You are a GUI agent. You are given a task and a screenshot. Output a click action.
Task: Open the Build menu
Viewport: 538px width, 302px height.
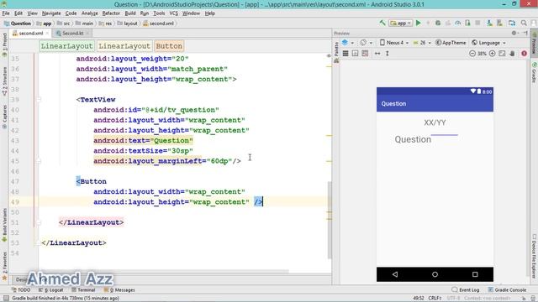(x=130, y=13)
